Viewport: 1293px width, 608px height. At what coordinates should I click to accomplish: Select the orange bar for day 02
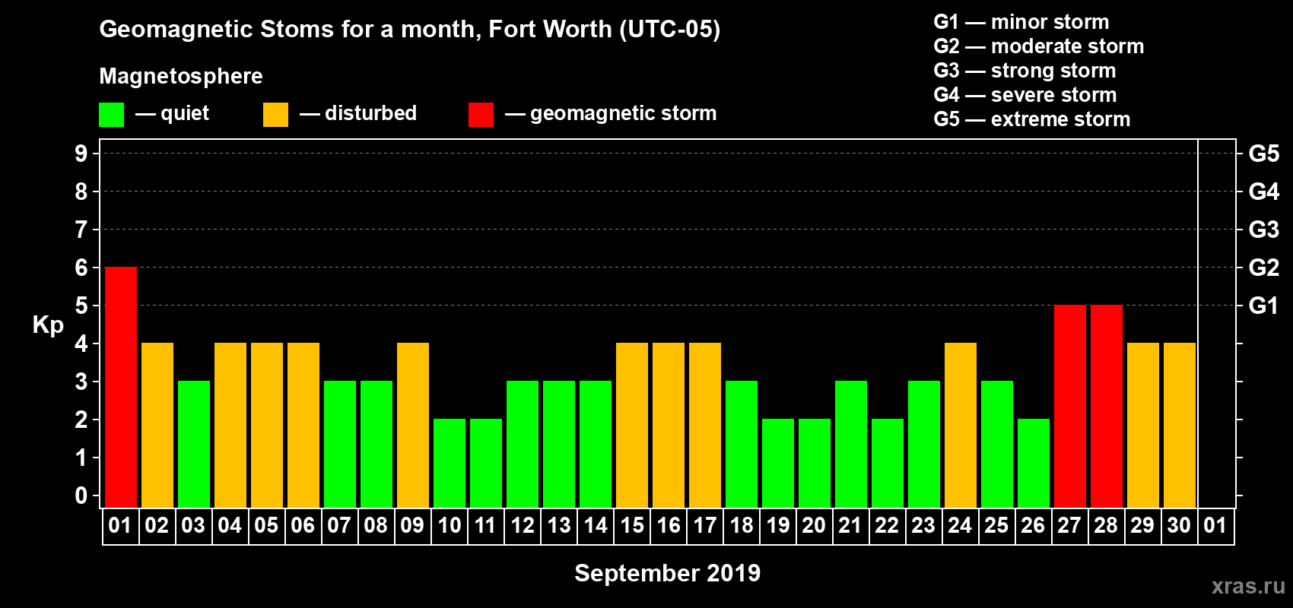(157, 425)
